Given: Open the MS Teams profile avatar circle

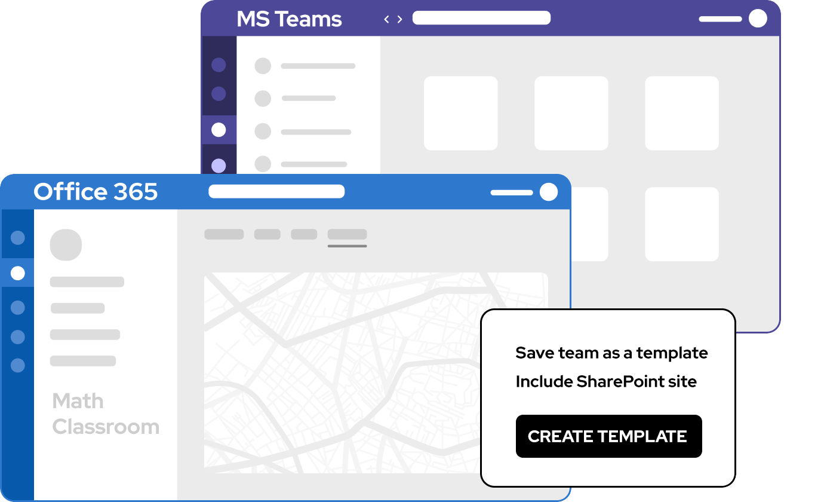Looking at the screenshot, I should point(757,19).
